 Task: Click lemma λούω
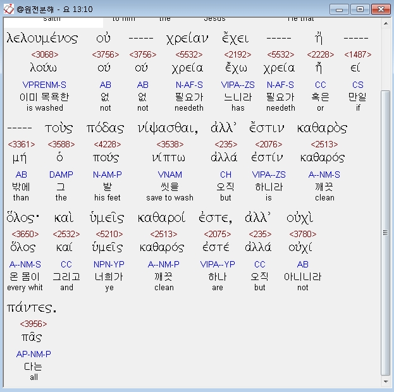click(44, 68)
